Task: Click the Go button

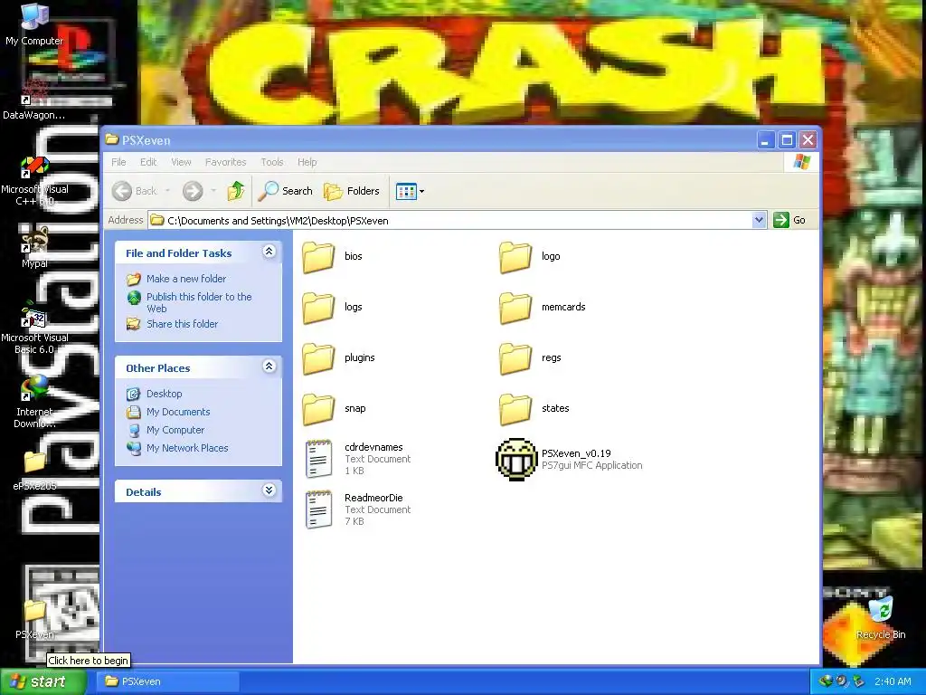Action: tap(789, 221)
